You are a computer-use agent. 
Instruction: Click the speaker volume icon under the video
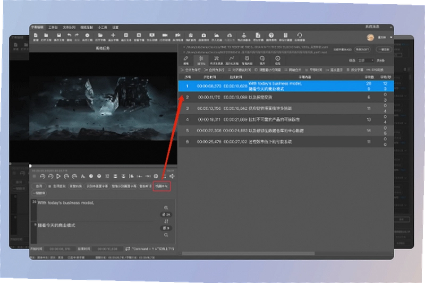pyautogui.click(x=172, y=176)
